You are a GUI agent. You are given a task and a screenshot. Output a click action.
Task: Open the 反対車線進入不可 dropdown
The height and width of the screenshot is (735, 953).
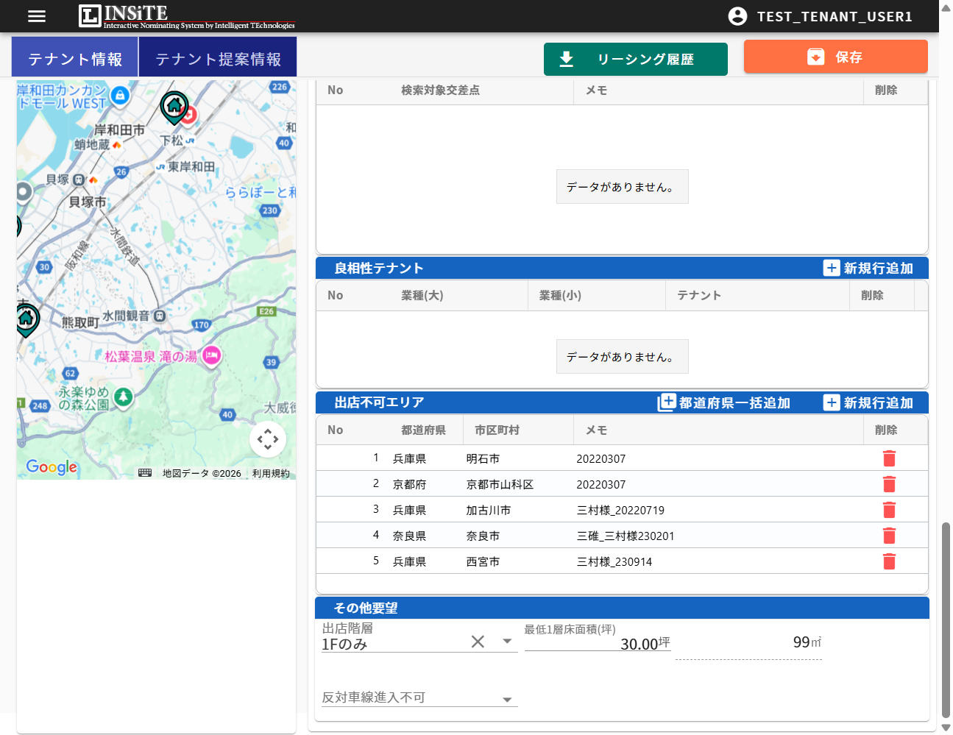[507, 699]
